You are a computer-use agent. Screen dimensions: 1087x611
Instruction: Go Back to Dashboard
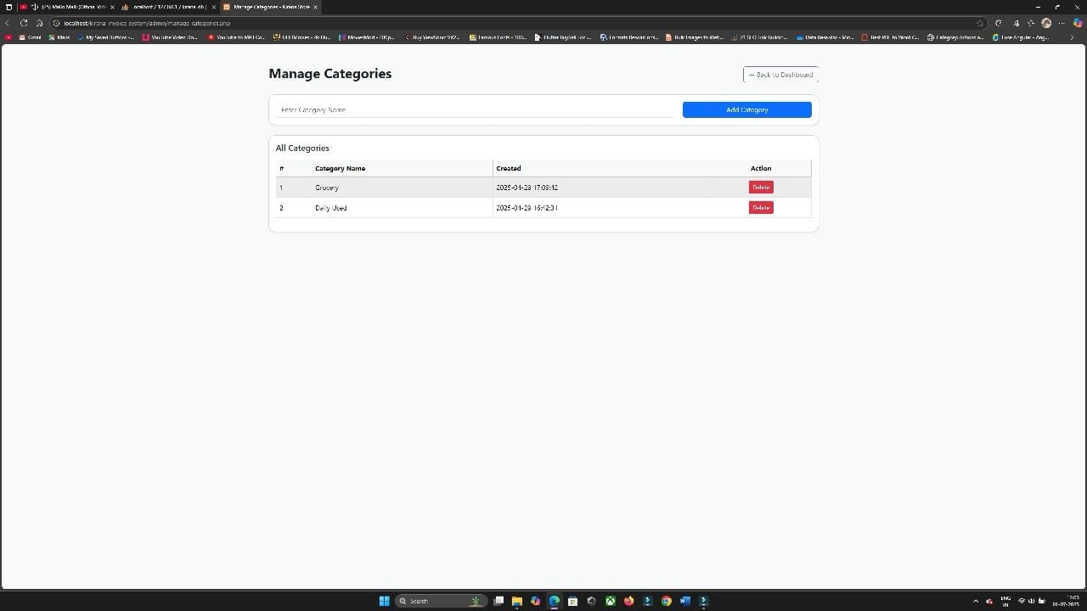780,75
